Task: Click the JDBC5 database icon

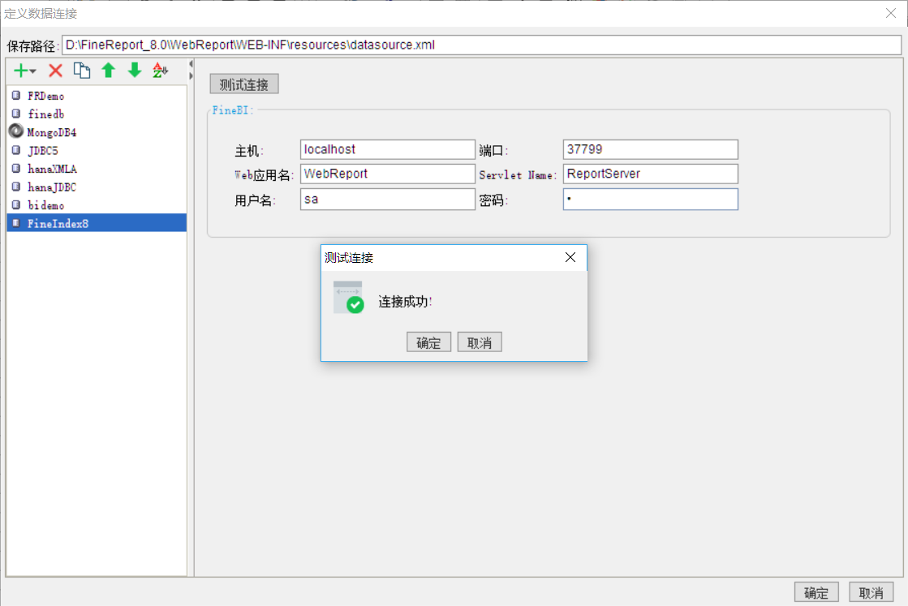Action: click(16, 150)
